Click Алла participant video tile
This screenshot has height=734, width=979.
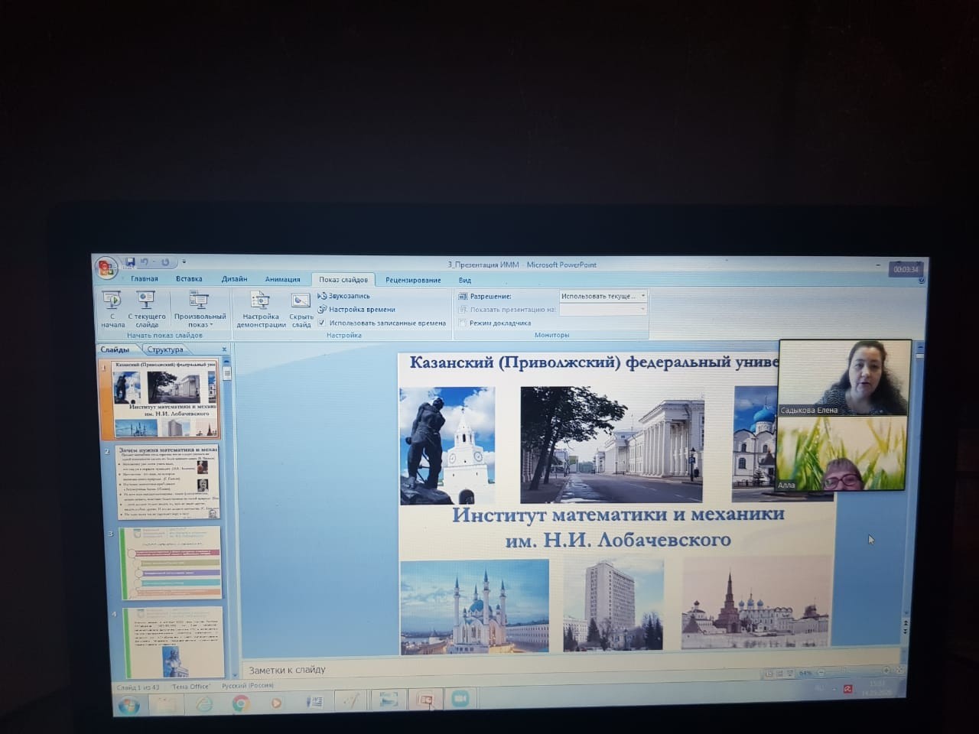[x=841, y=453]
